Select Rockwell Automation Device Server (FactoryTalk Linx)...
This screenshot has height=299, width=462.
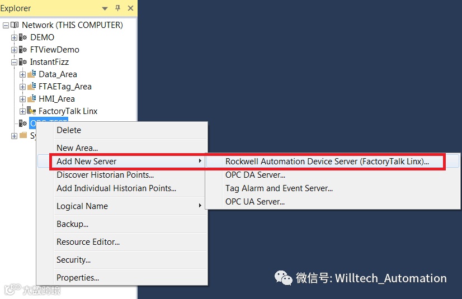point(333,162)
